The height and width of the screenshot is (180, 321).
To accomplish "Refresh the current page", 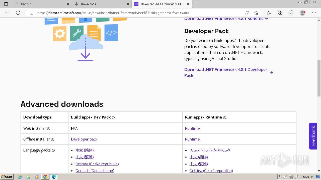I will pyautogui.click(x=18, y=13).
